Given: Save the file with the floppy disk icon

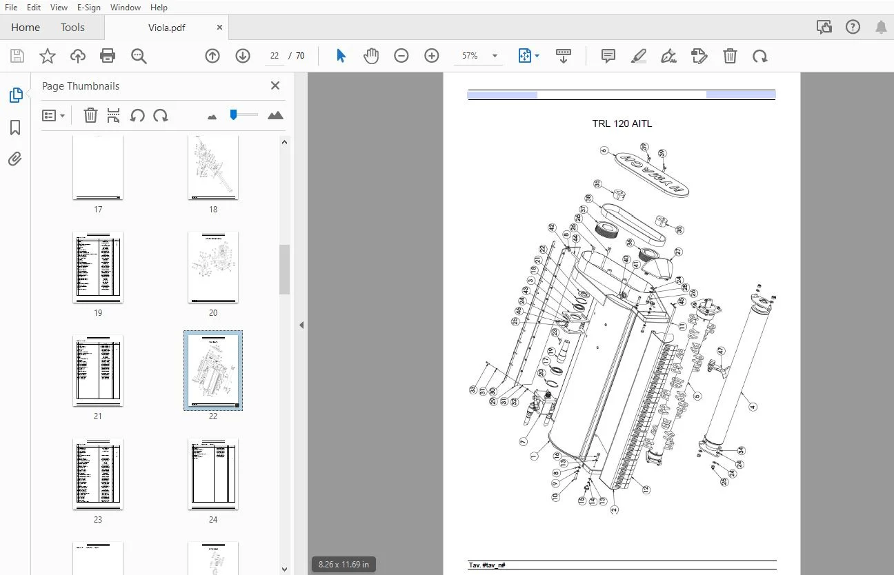Looking at the screenshot, I should point(17,56).
